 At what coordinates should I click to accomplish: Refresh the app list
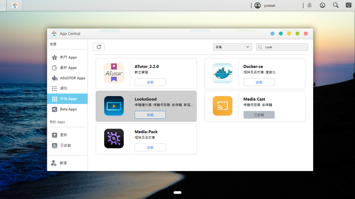99,47
